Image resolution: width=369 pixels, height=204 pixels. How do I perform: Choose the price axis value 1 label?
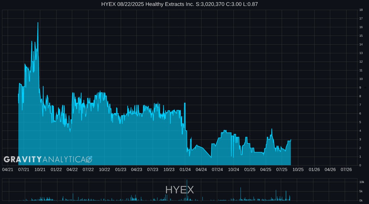(x=360, y=157)
